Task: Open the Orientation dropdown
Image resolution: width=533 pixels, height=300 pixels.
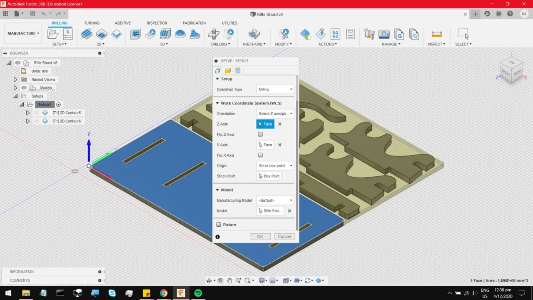Action: pos(275,113)
